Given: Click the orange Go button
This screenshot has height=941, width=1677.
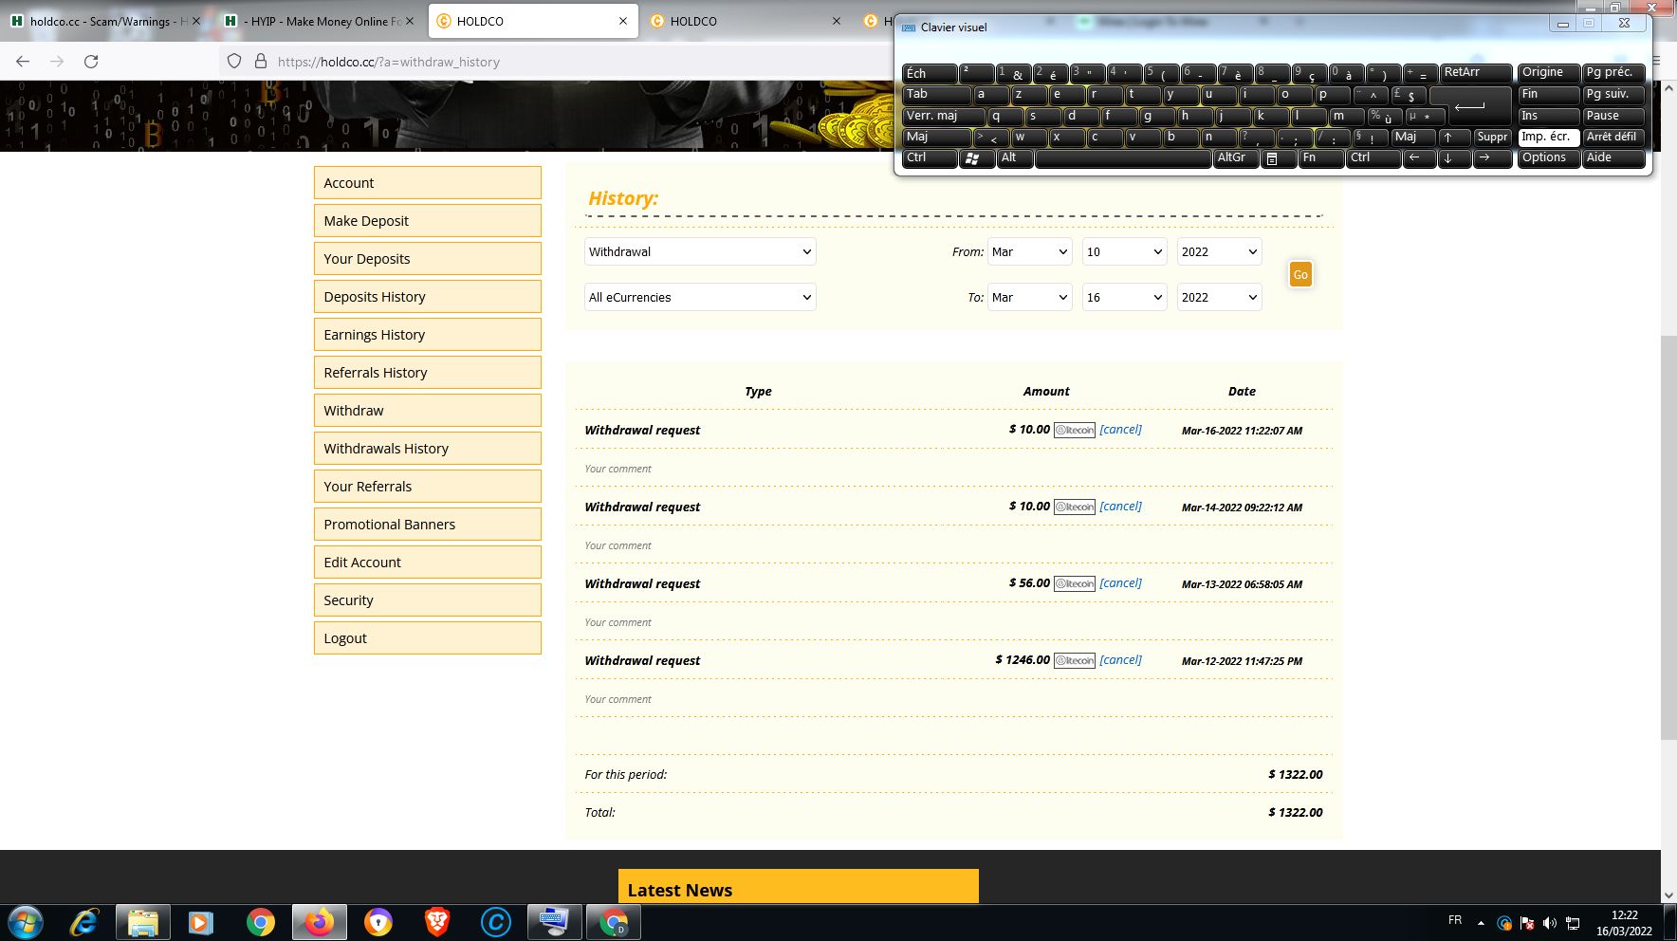Looking at the screenshot, I should click(1299, 275).
